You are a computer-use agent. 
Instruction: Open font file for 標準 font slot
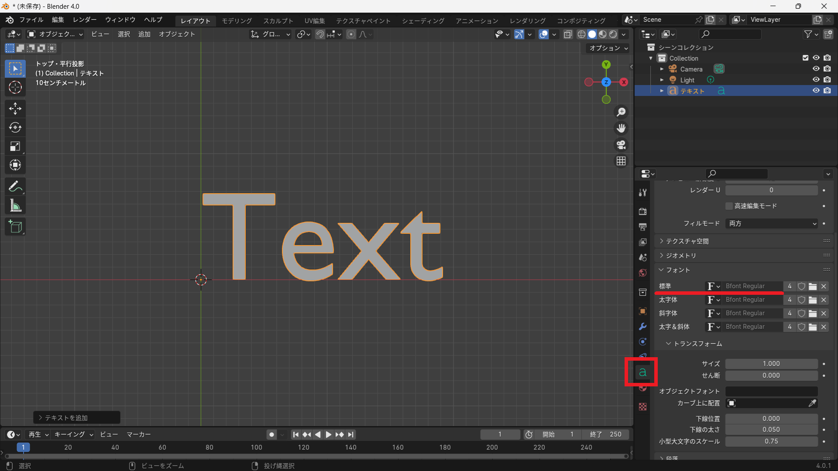813,287
